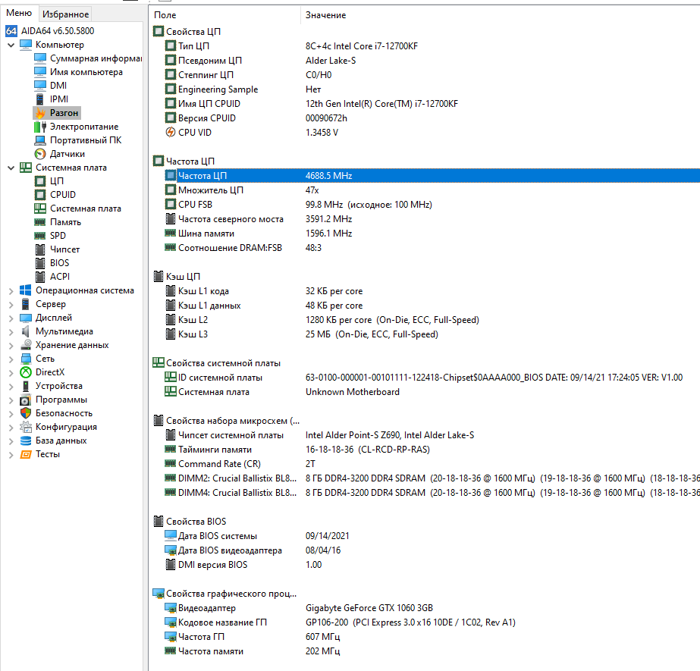Click the DirectX Xbox icon

pos(26,372)
